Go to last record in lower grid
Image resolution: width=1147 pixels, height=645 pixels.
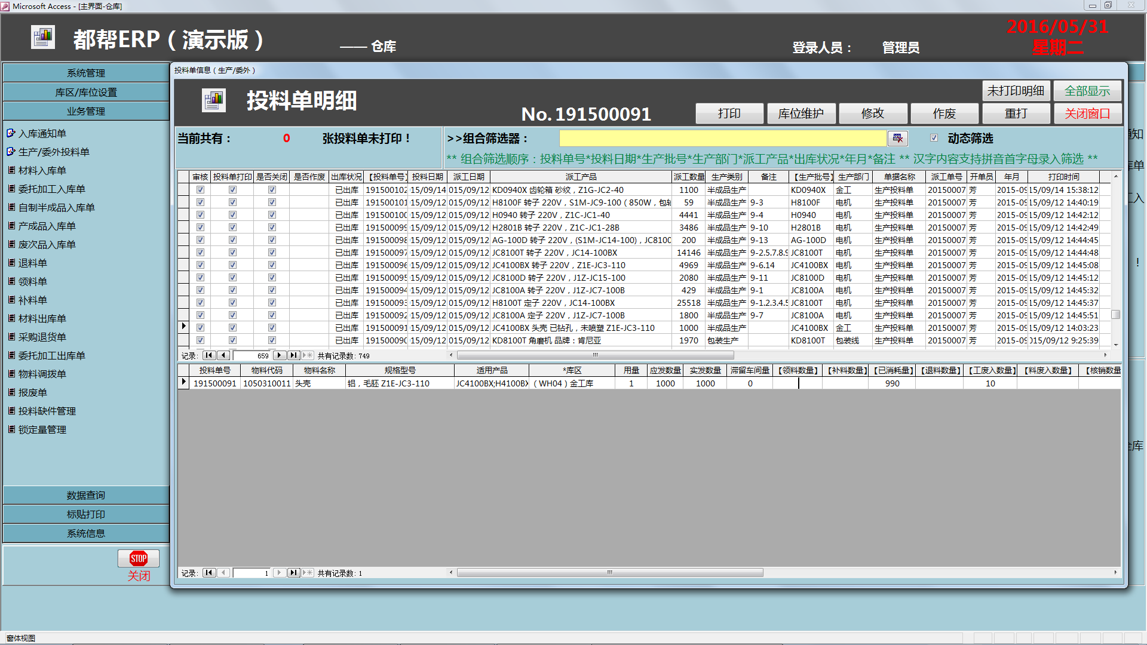point(293,573)
